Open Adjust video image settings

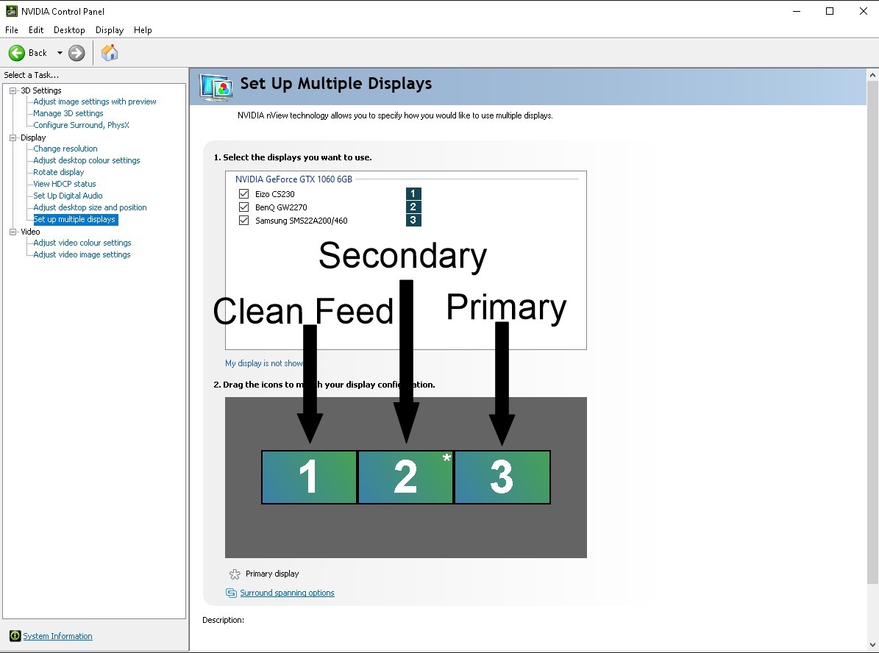tap(82, 254)
